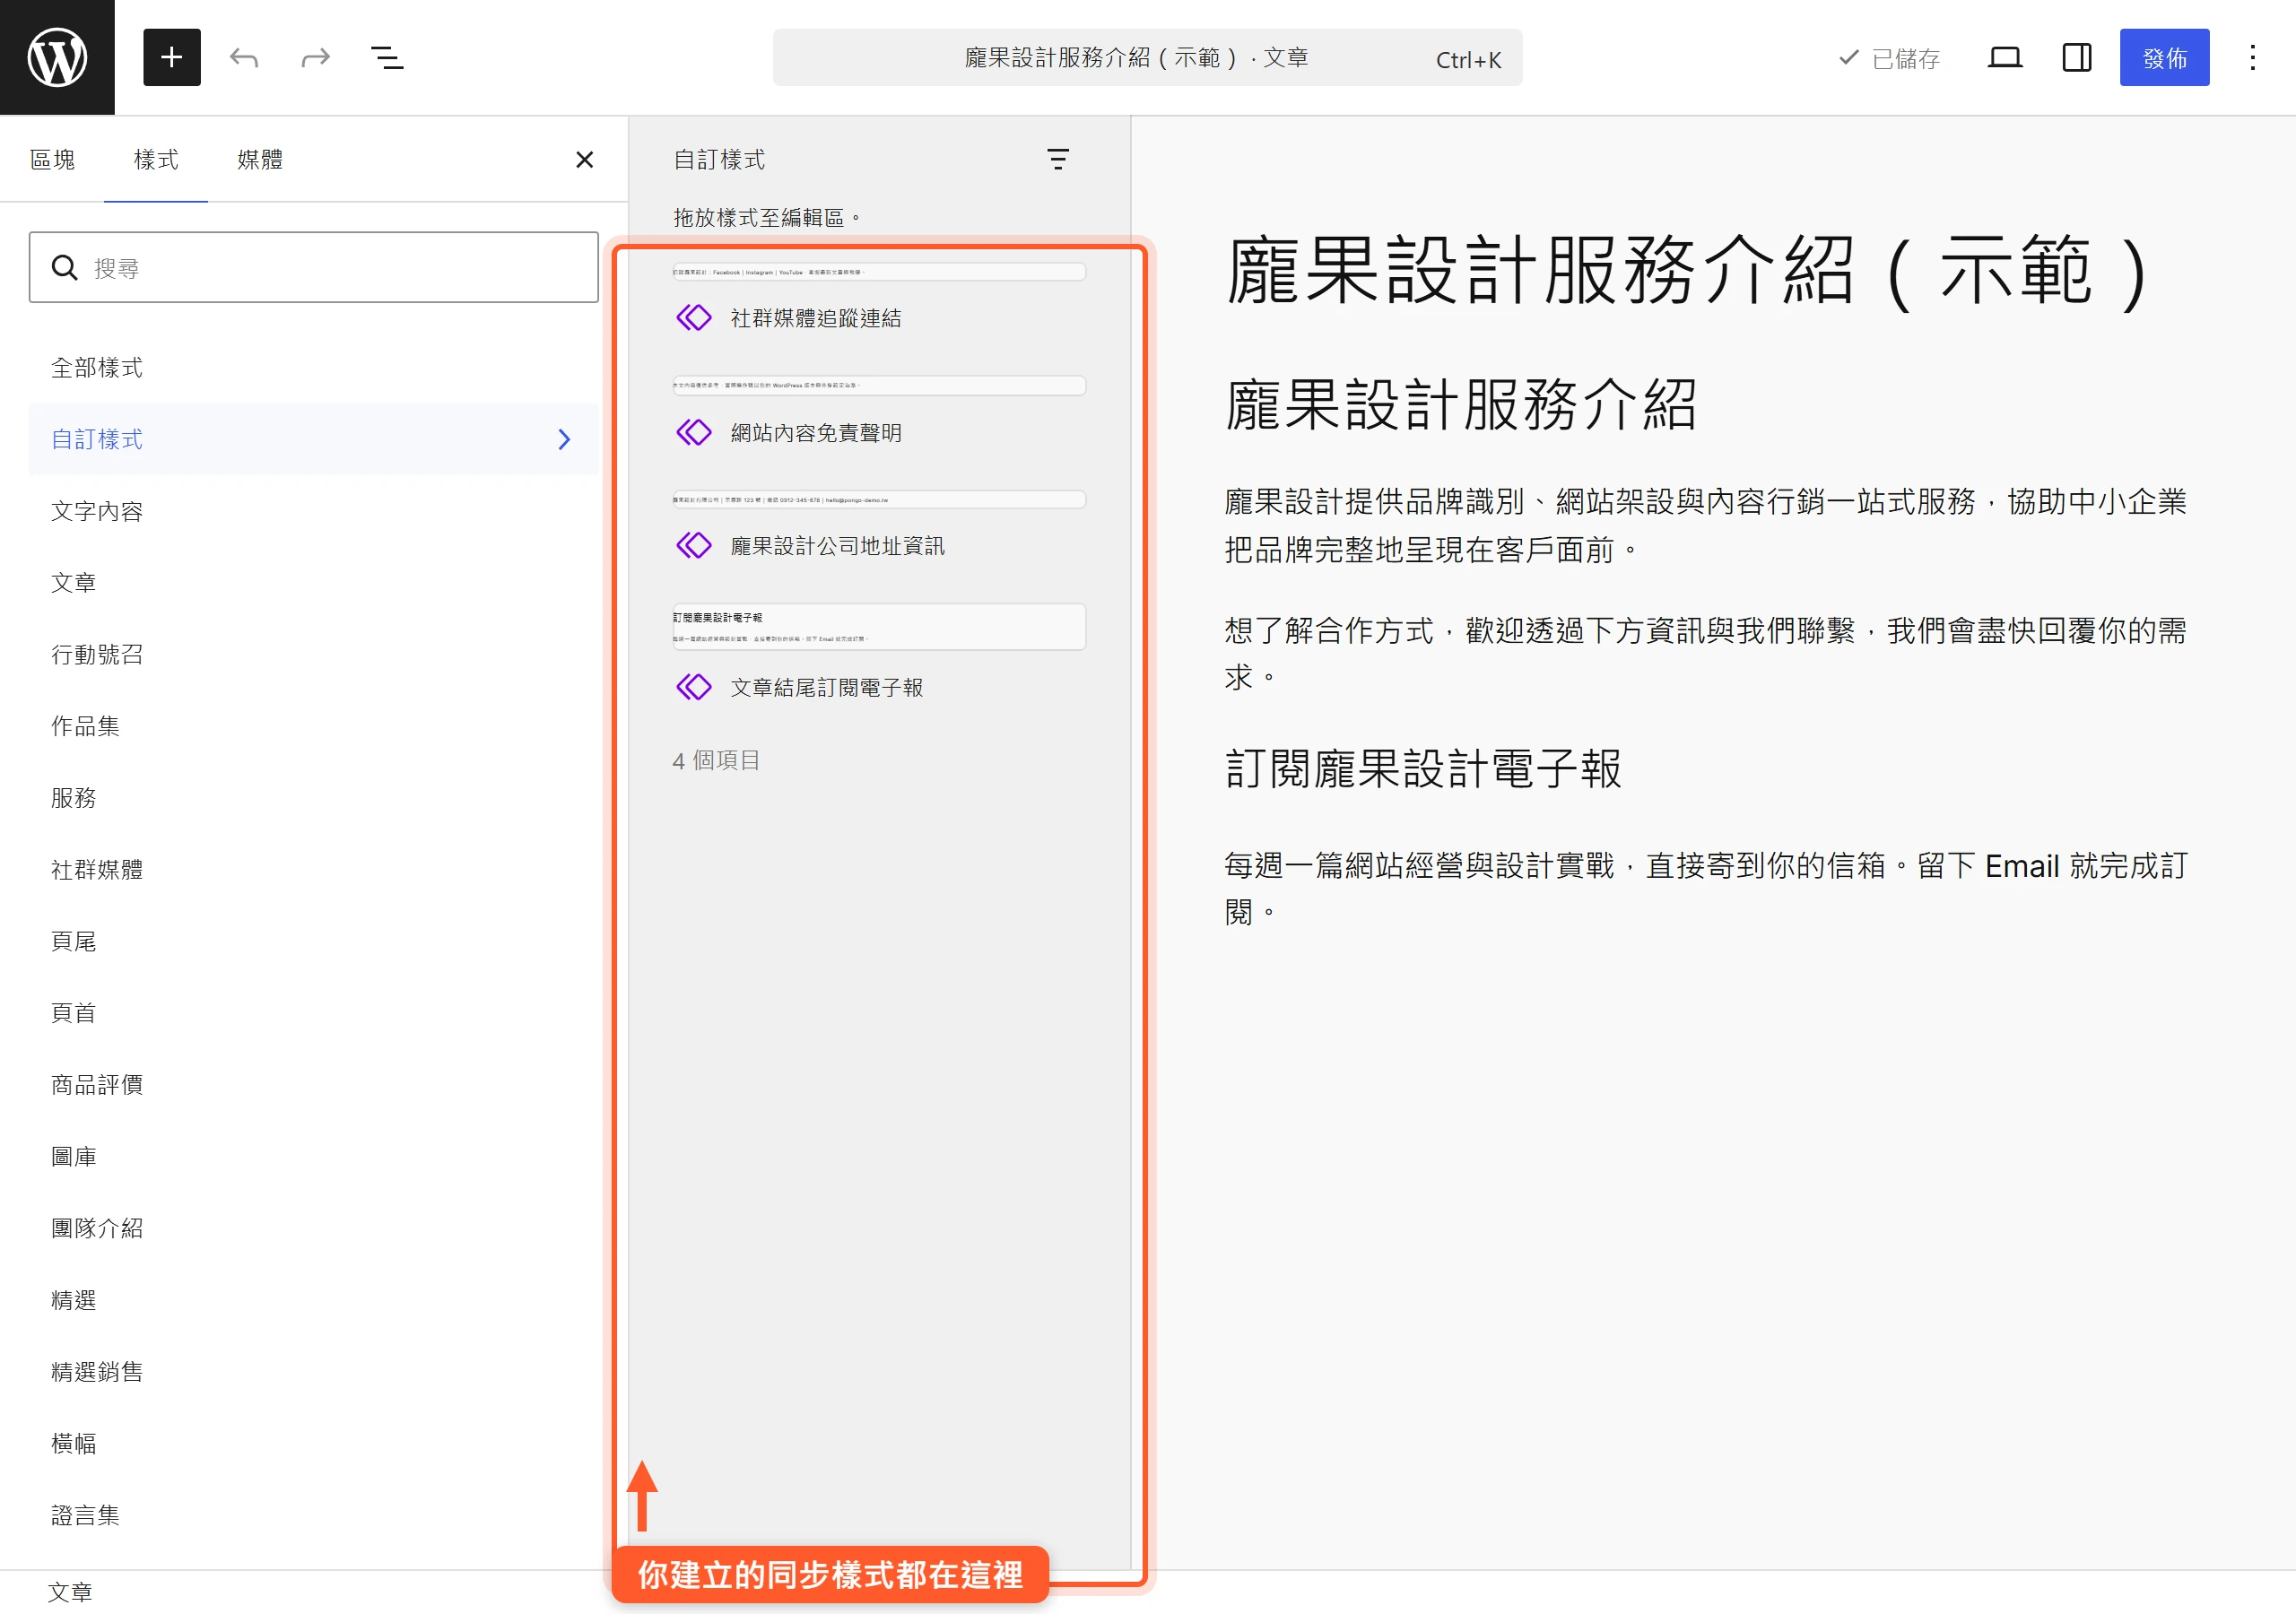Click the 文章結尾訂閱電子報 pattern preview thumbnail
2296x1614 pixels.
click(879, 627)
